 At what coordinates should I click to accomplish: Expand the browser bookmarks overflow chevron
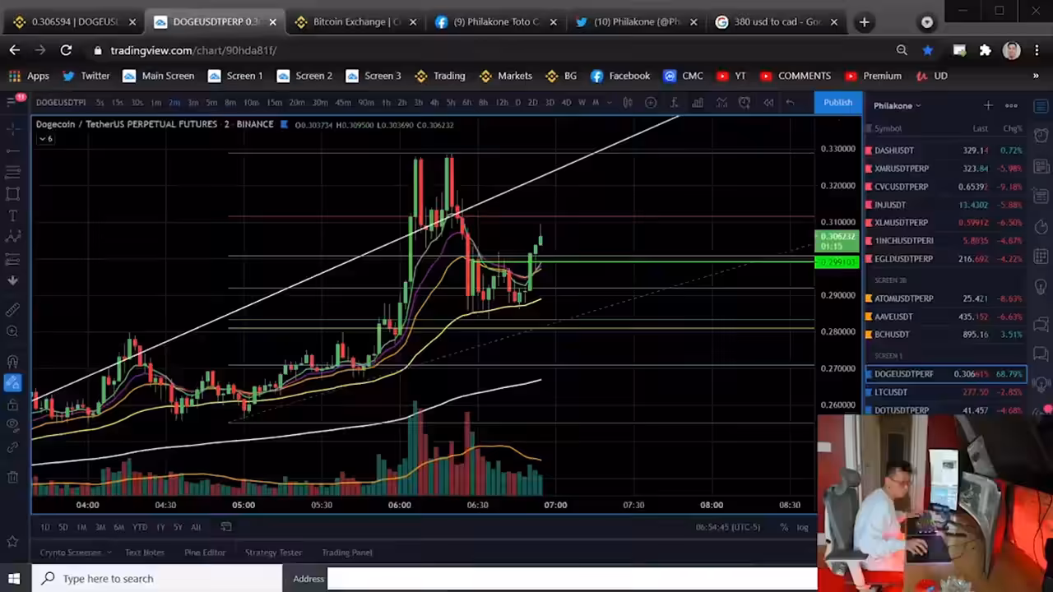[1036, 76]
